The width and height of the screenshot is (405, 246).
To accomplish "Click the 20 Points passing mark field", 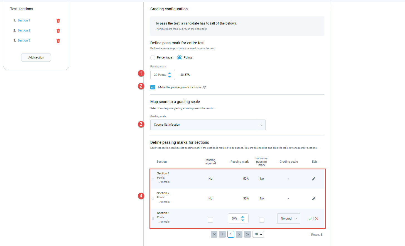I will (x=160, y=75).
